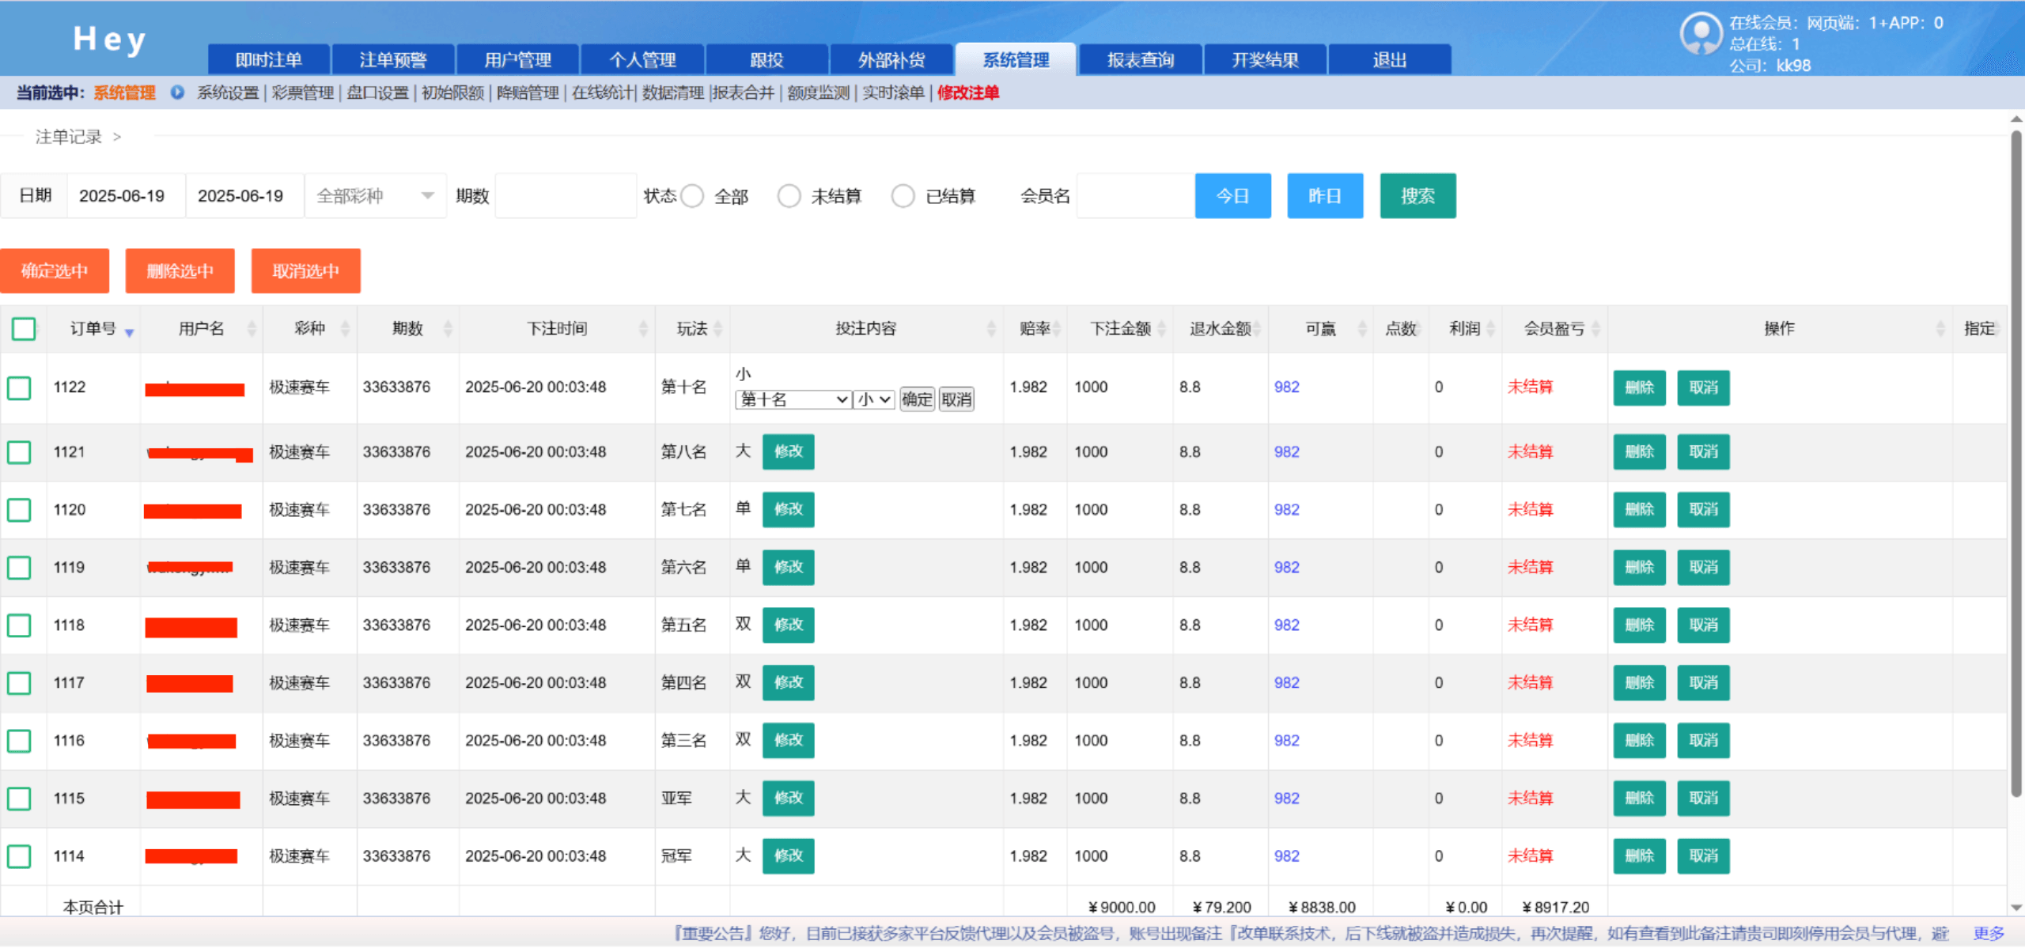
Task: Open the 全部彩种 lottery type dropdown
Action: pos(374,195)
